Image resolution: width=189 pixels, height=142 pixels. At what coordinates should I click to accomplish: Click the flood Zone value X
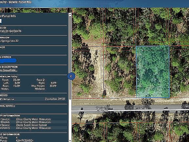coord(17,138)
